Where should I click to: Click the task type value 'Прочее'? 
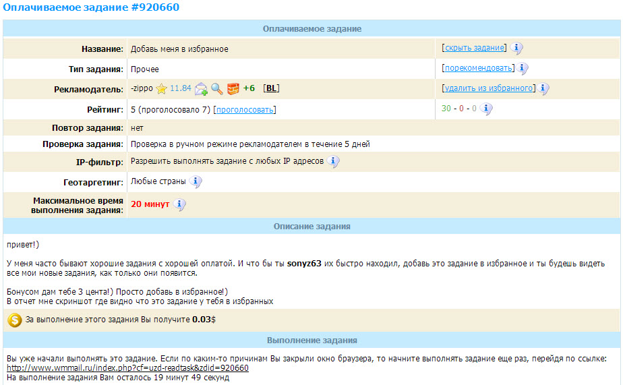pyautogui.click(x=144, y=69)
